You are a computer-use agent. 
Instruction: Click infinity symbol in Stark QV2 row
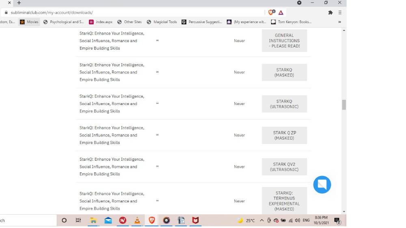[157, 166]
